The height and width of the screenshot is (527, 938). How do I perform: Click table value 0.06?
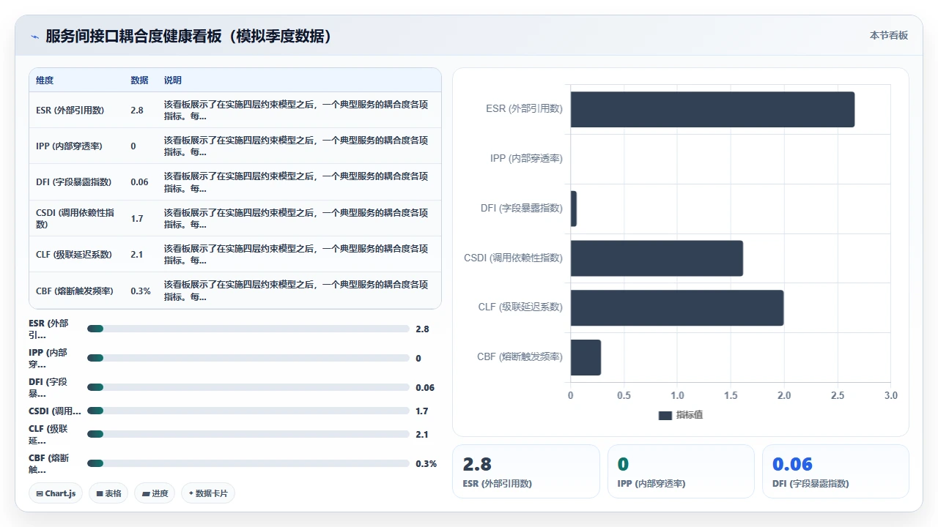(139, 182)
